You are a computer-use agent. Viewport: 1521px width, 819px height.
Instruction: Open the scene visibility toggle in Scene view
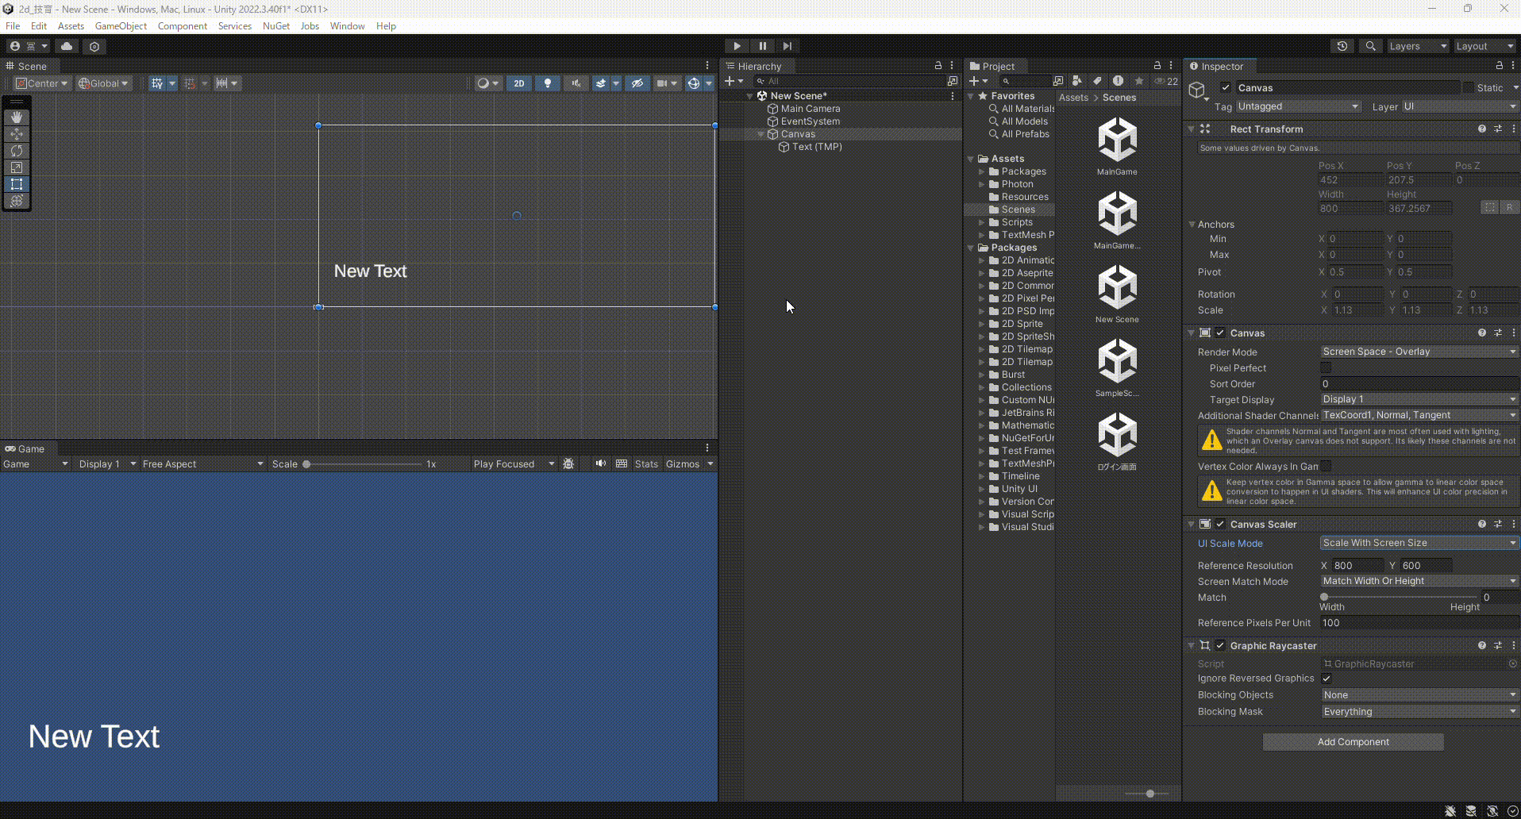(638, 83)
